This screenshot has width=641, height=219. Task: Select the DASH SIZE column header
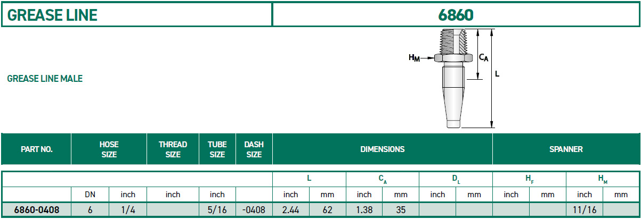coord(254,149)
